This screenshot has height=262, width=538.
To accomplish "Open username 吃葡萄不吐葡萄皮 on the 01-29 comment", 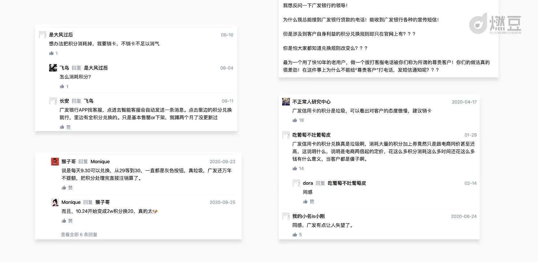I will pyautogui.click(x=312, y=135).
